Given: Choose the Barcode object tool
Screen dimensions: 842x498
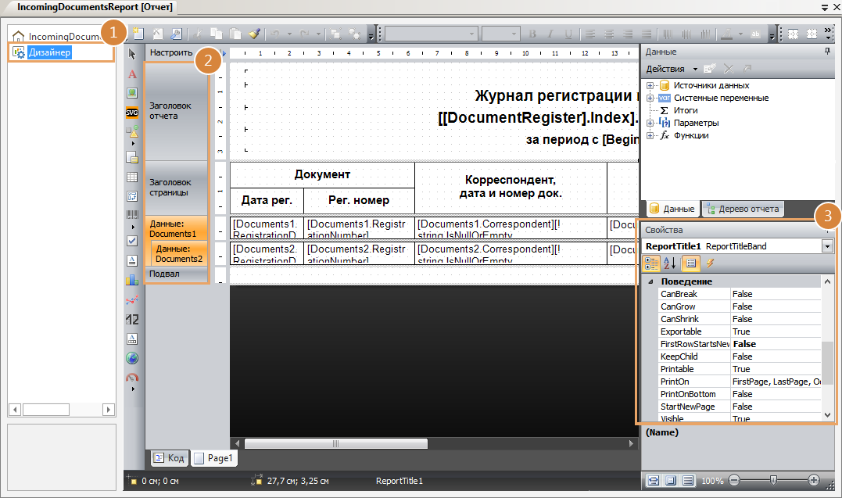Looking at the screenshot, I should point(132,213).
